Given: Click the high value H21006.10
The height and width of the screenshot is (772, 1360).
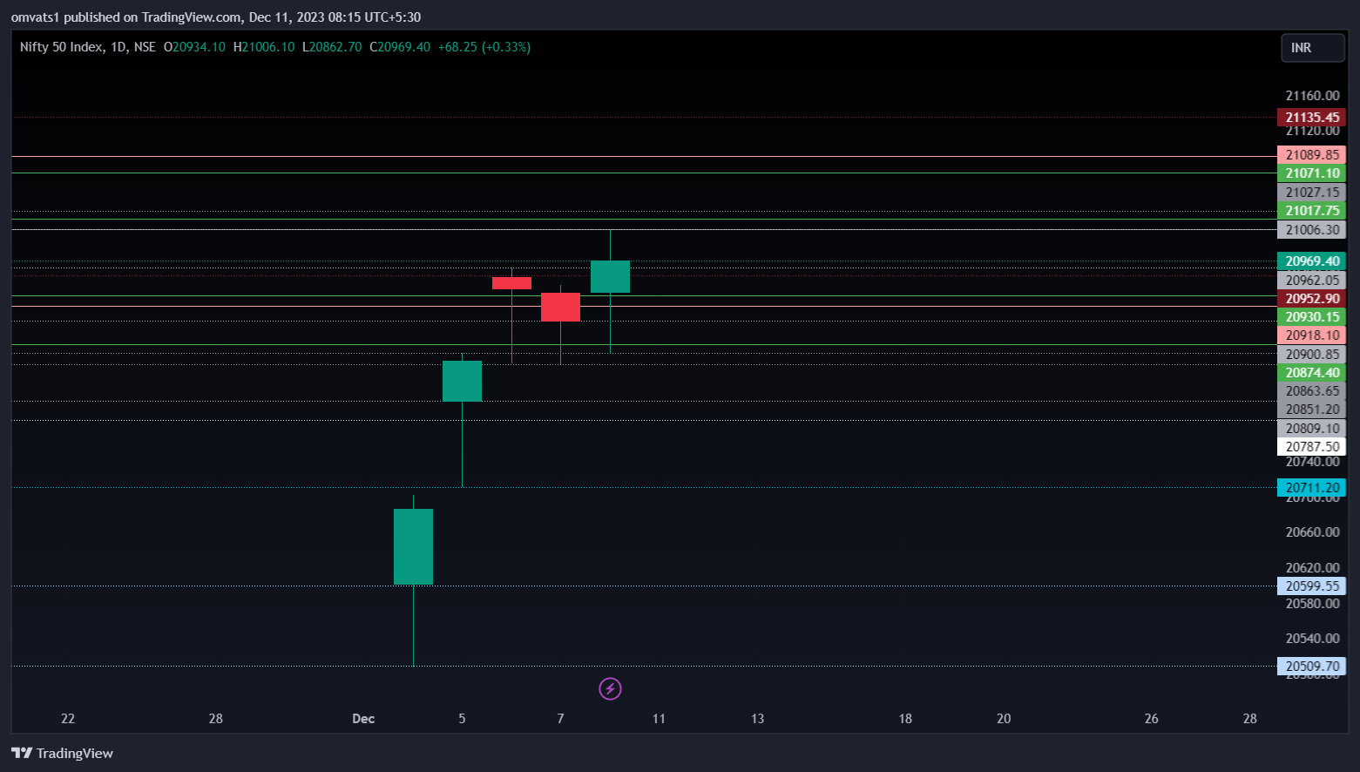Looking at the screenshot, I should 264,47.
